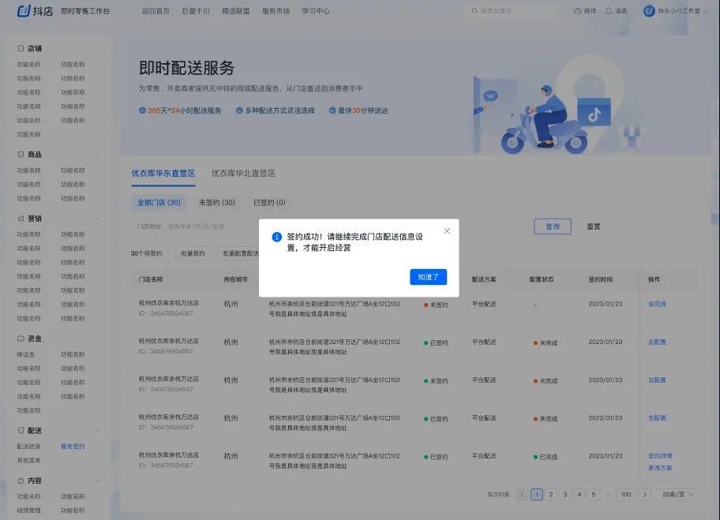Image resolution: width=720 pixels, height=520 pixels.
Task: Open the 更改方案 link
Action: click(x=660, y=468)
